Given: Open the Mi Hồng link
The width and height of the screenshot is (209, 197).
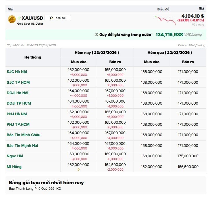Looking at the screenshot, I should pyautogui.click(x=14, y=167).
